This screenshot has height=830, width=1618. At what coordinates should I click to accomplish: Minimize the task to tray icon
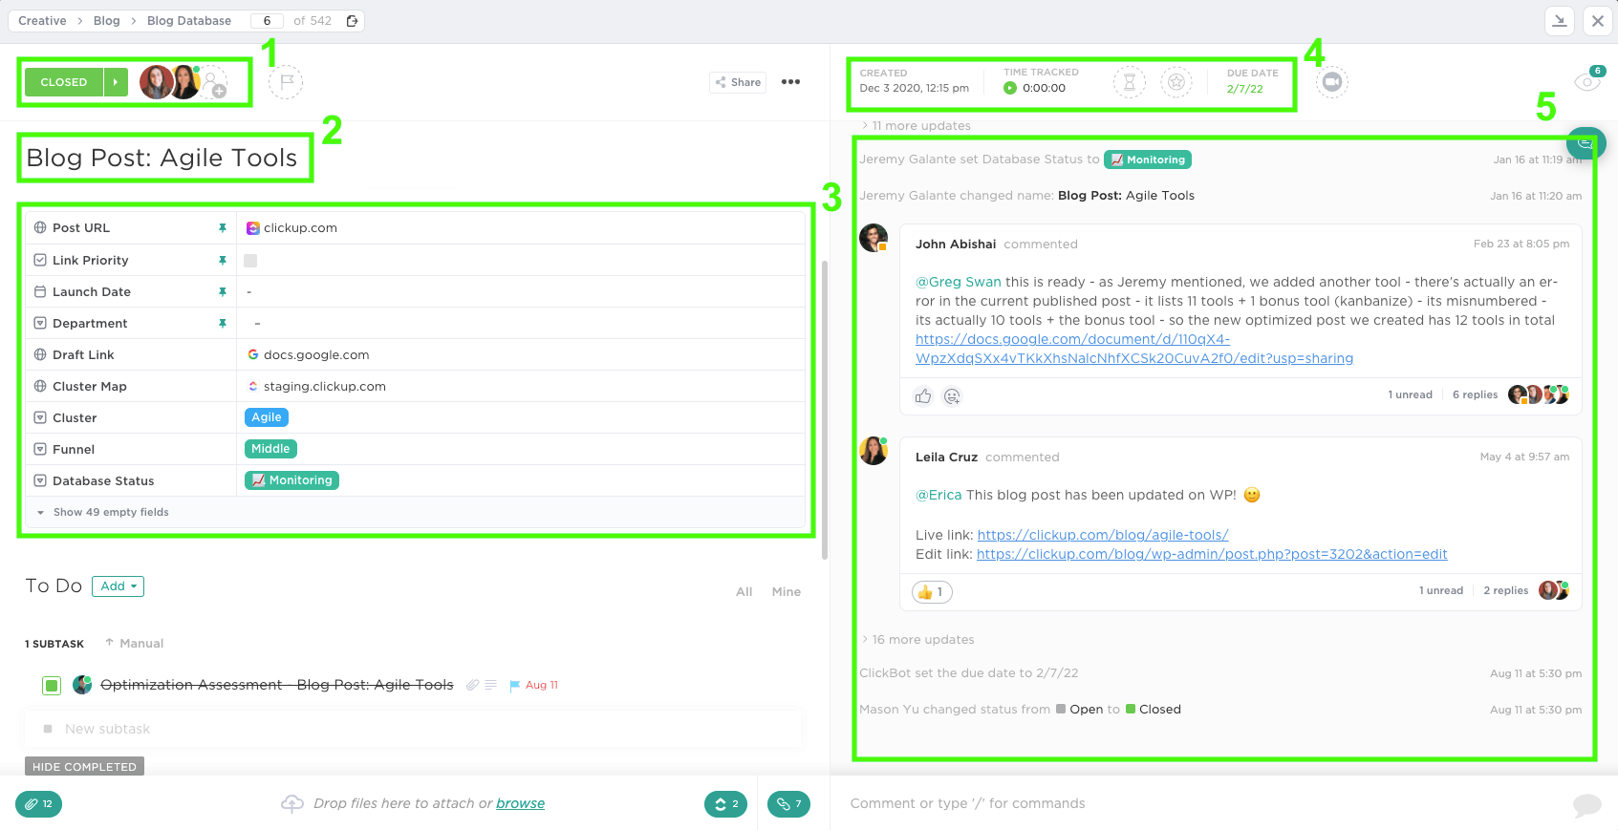pyautogui.click(x=1560, y=20)
